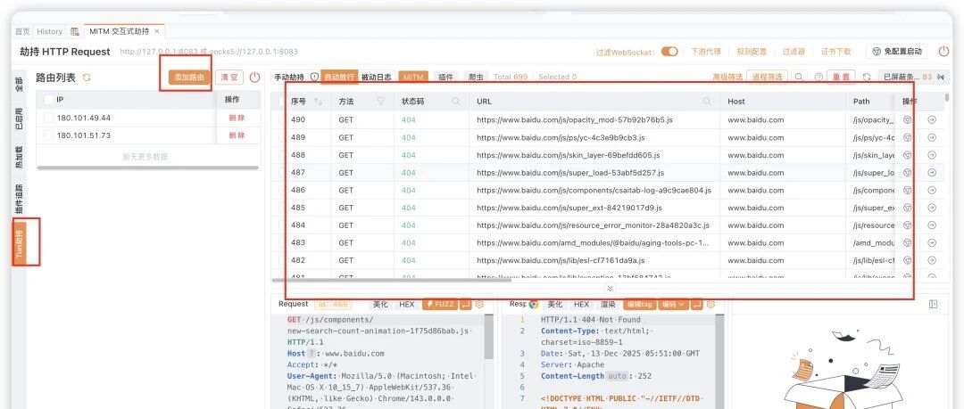Click 进程筛选 button

[768, 78]
